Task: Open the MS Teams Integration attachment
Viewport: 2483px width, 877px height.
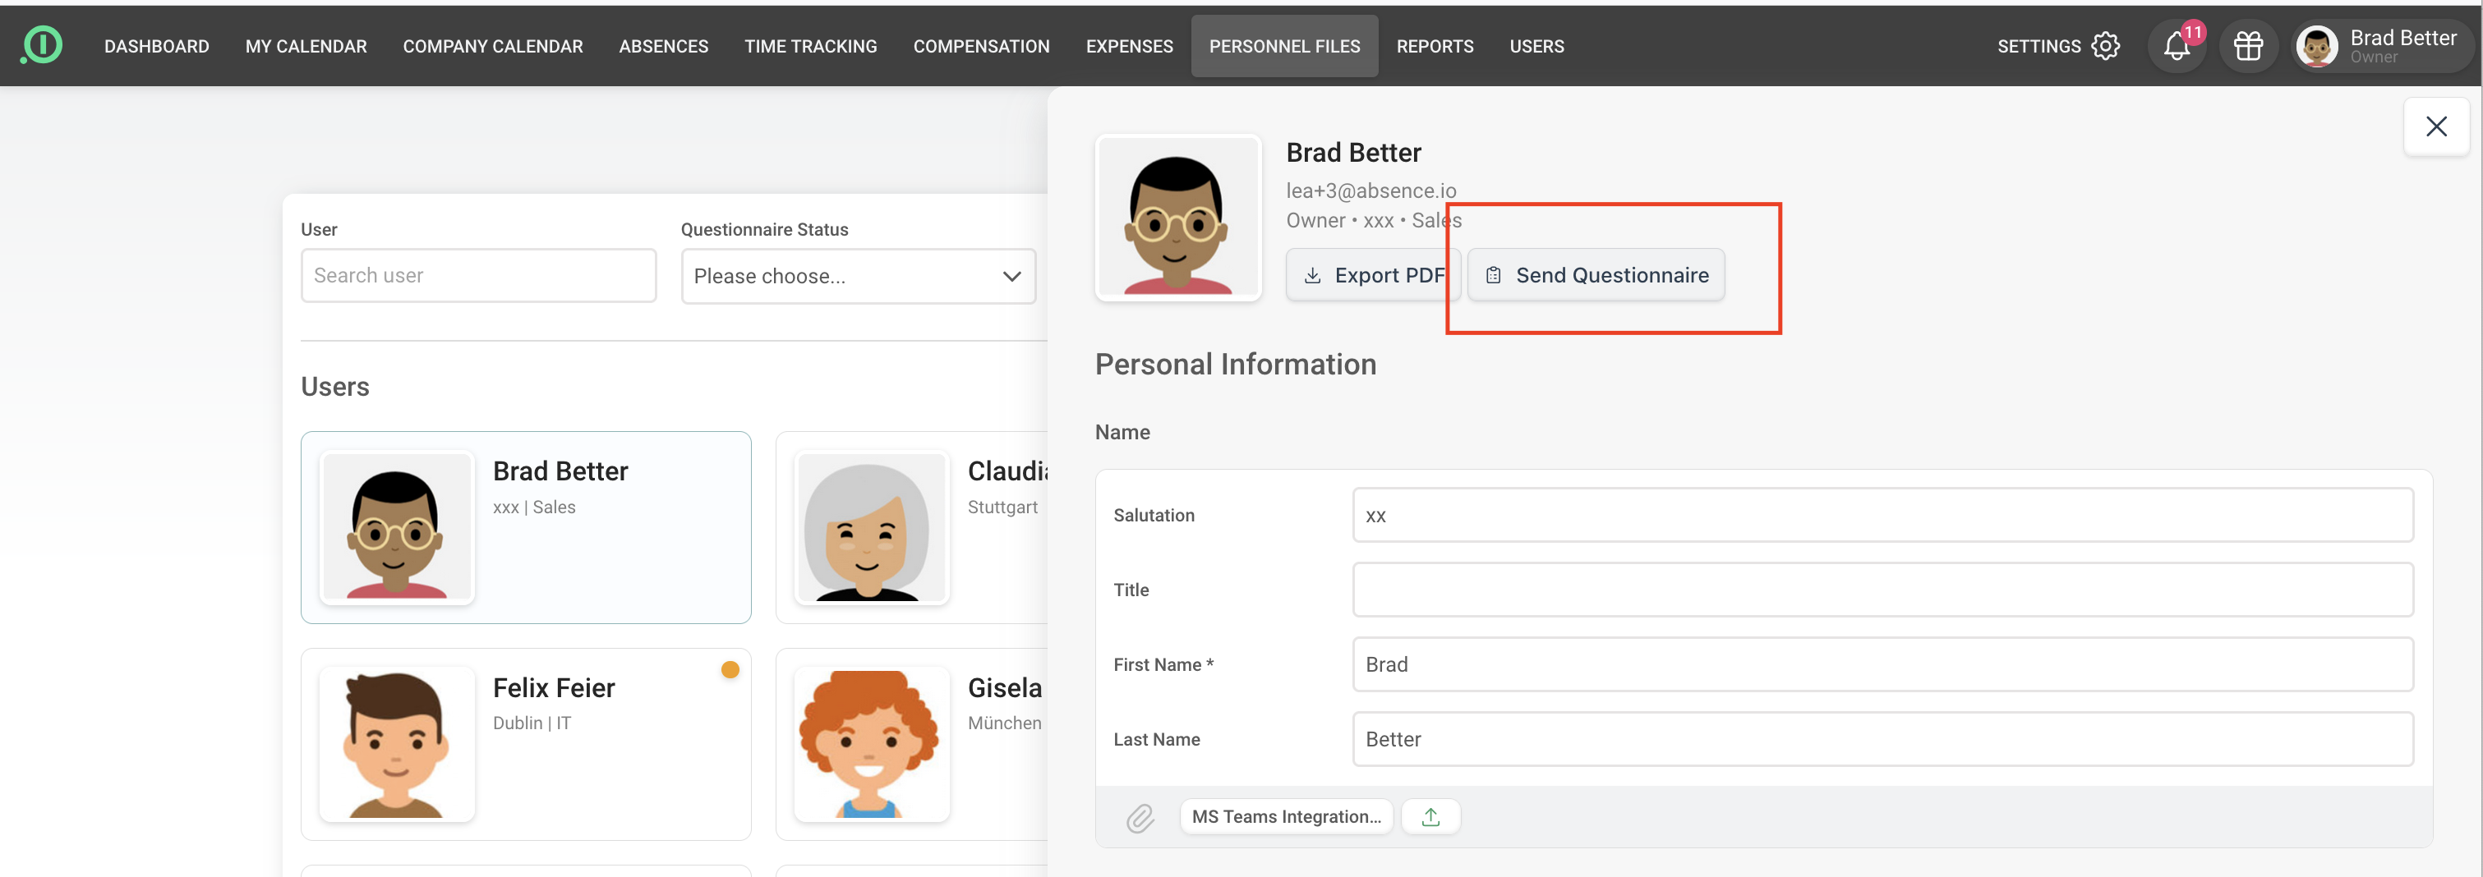Action: coord(1286,817)
